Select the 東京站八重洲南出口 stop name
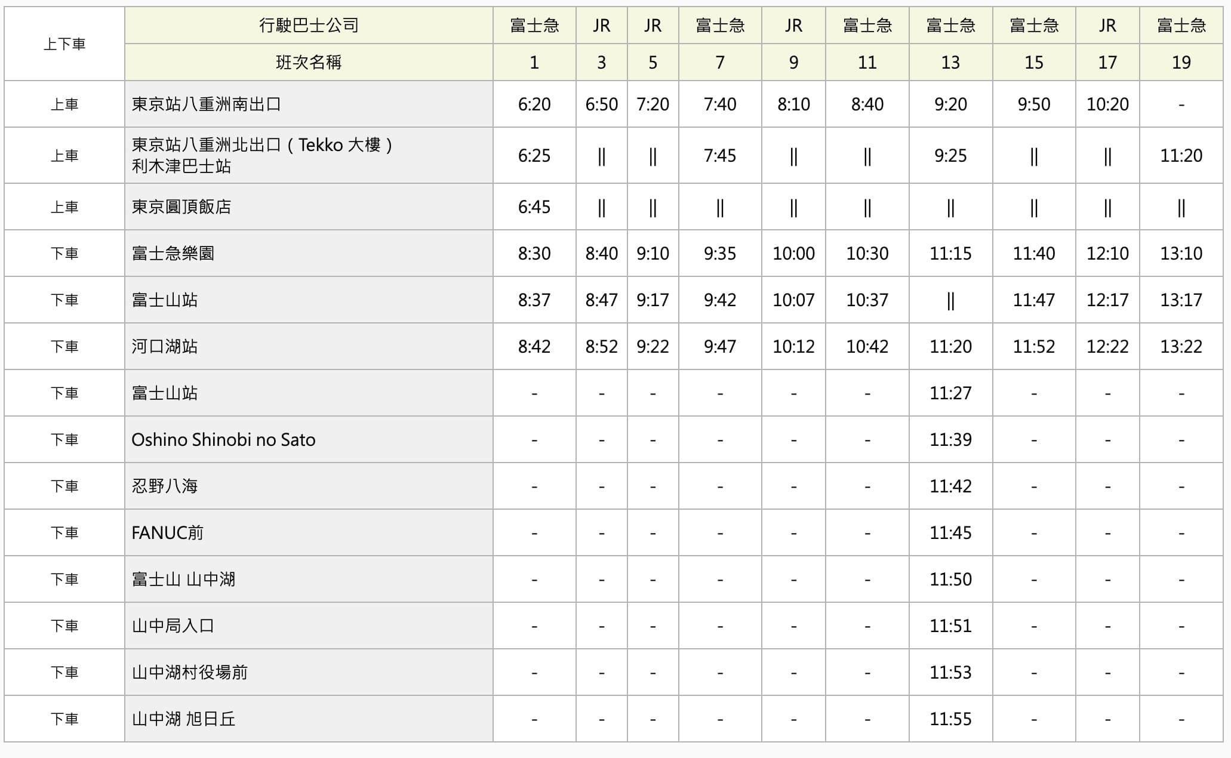The width and height of the screenshot is (1231, 758). pos(206,104)
